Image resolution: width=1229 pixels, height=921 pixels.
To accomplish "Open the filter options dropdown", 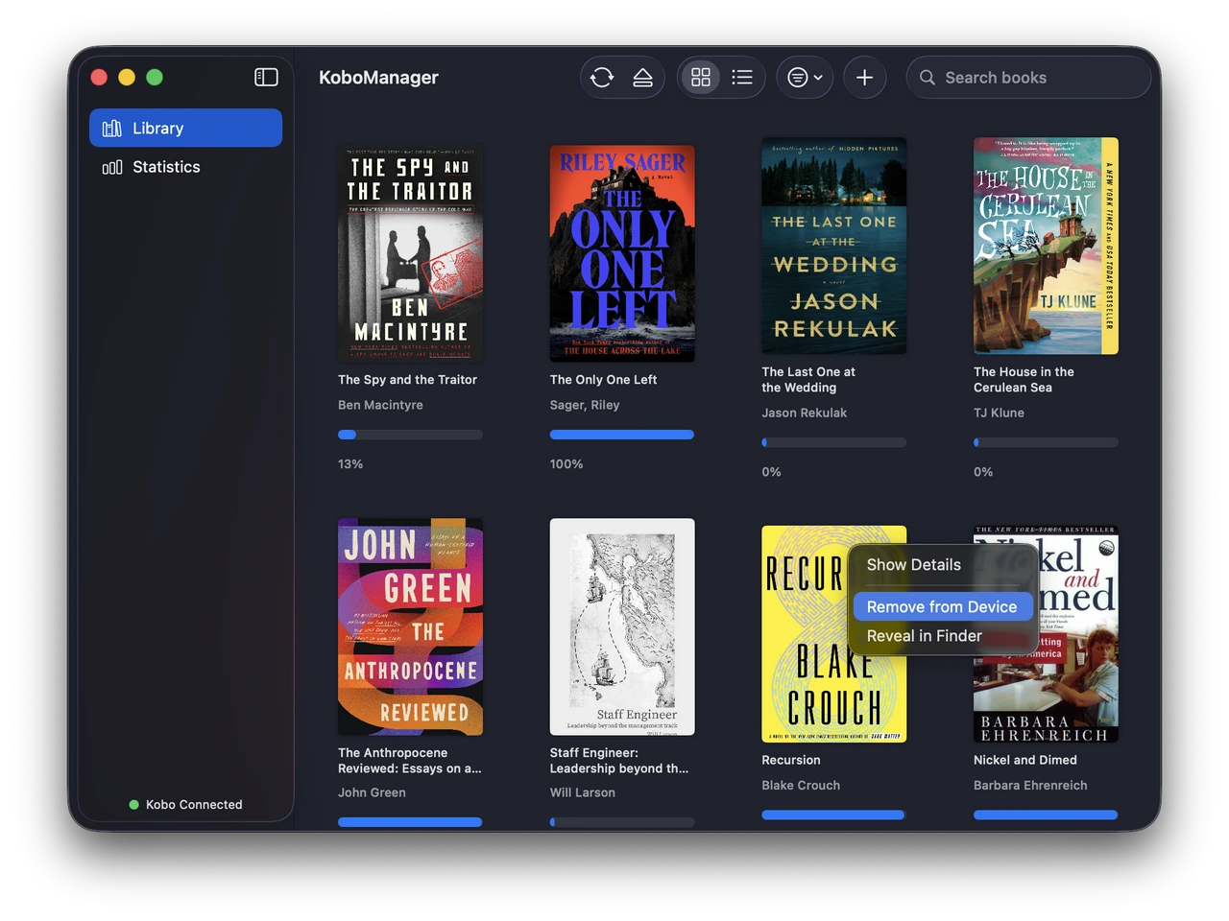I will point(805,78).
